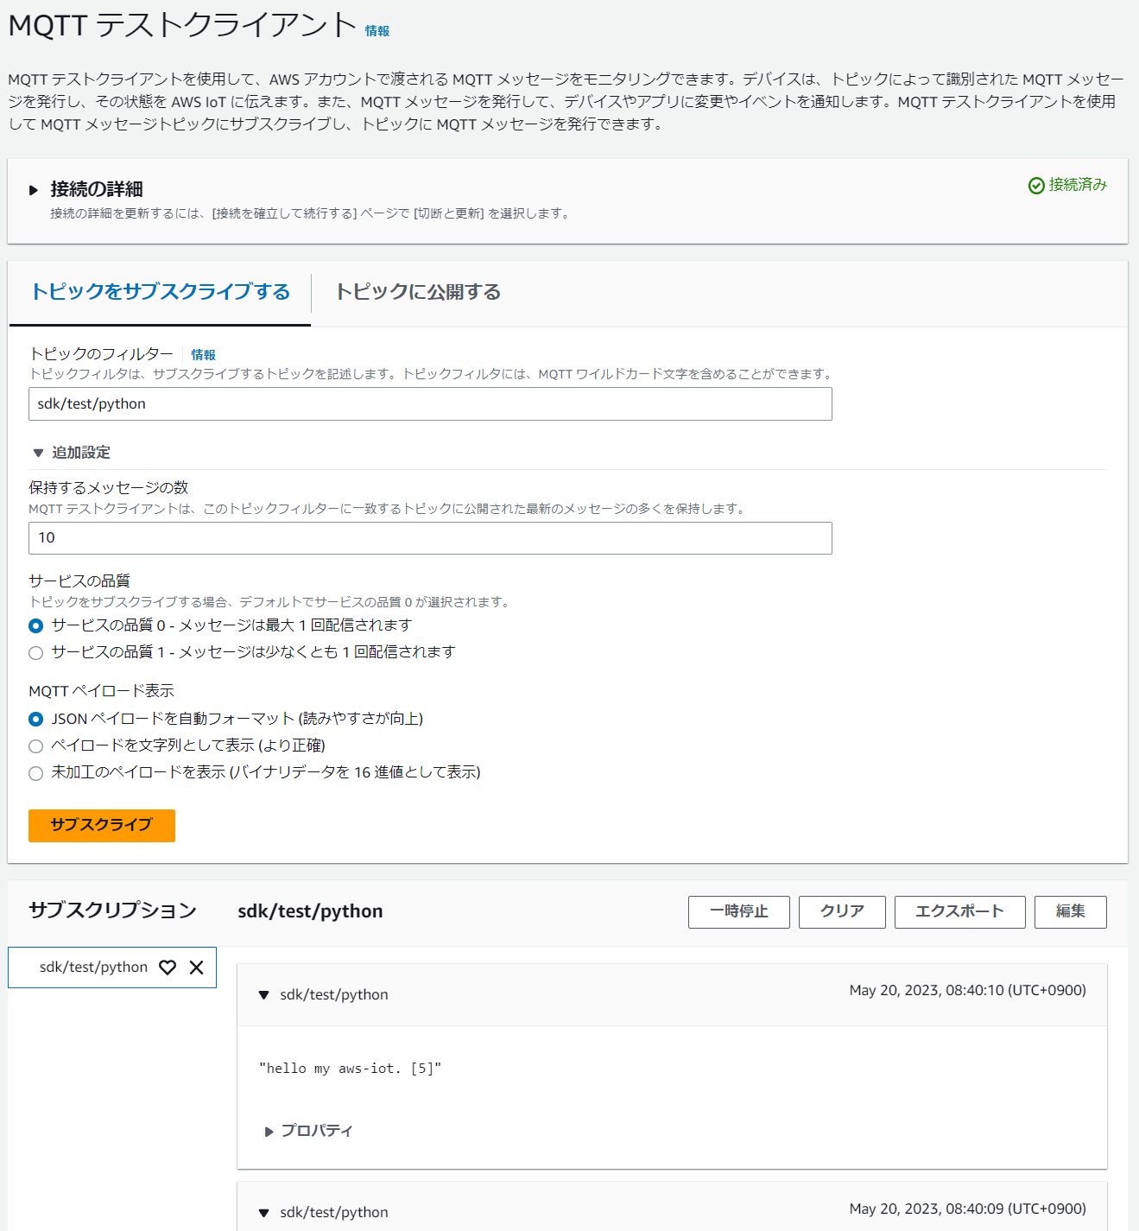Enable 未加工のペイロードを表示 hex display
The height and width of the screenshot is (1231, 1139).
click(x=35, y=773)
